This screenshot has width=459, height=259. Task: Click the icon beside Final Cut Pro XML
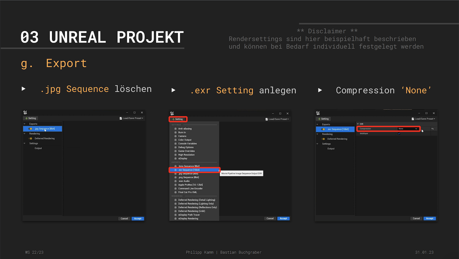[176, 192]
